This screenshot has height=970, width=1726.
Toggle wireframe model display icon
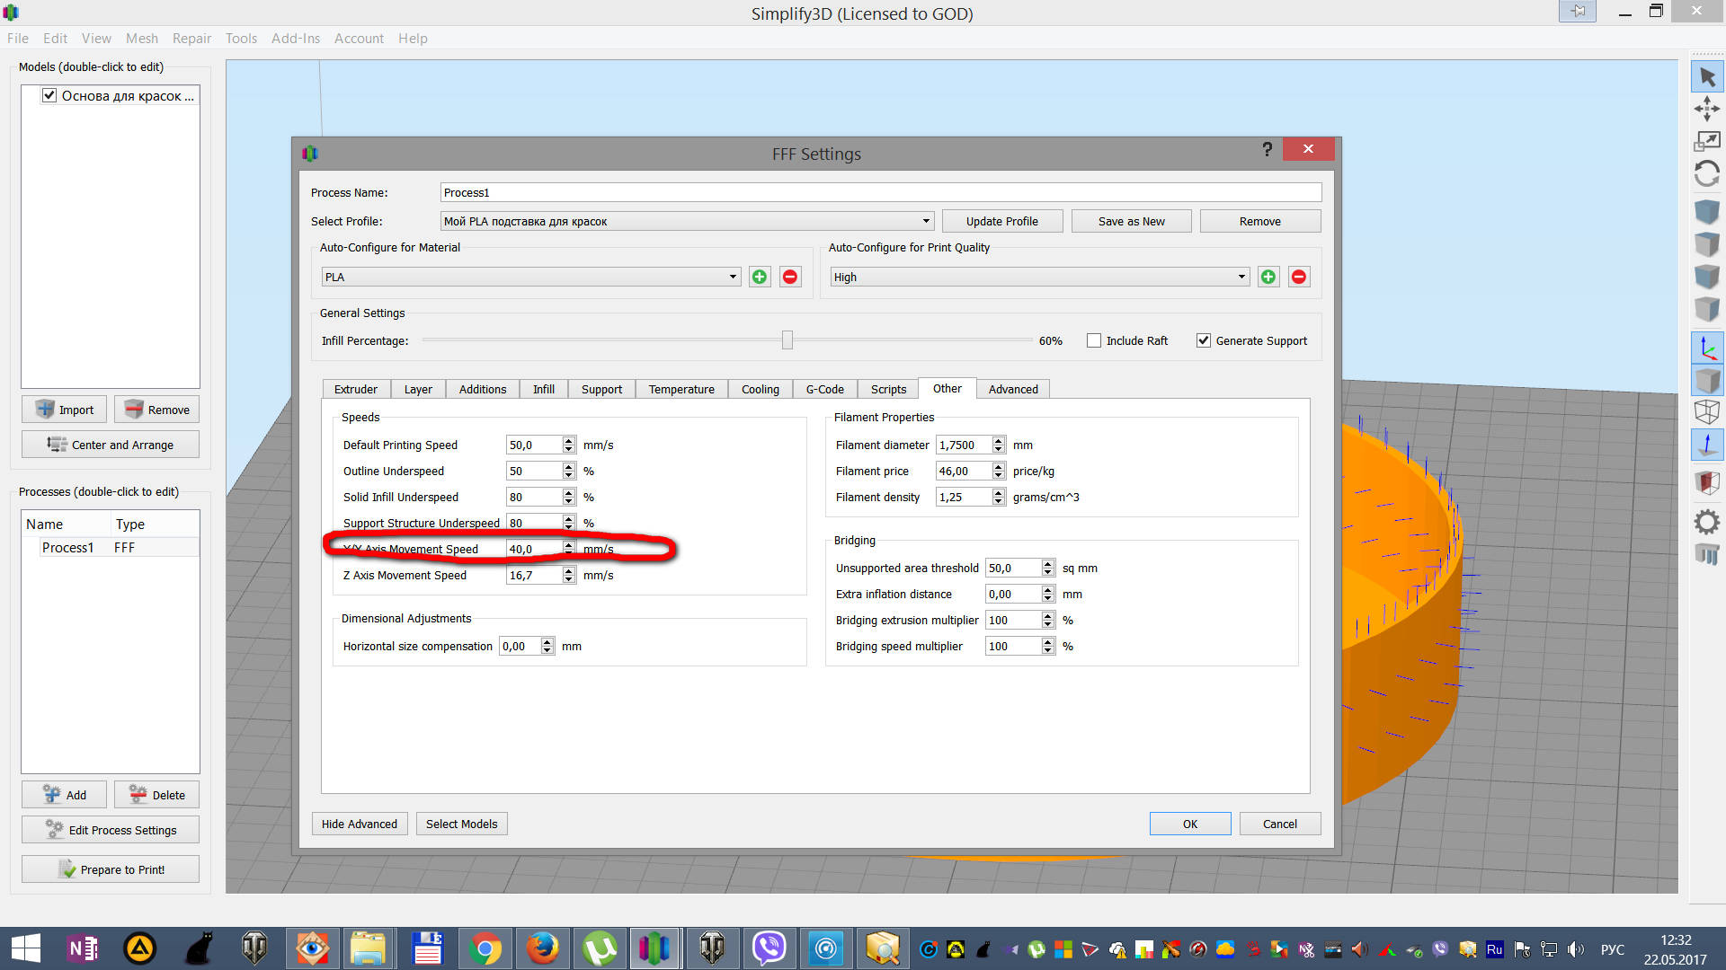[1706, 411]
